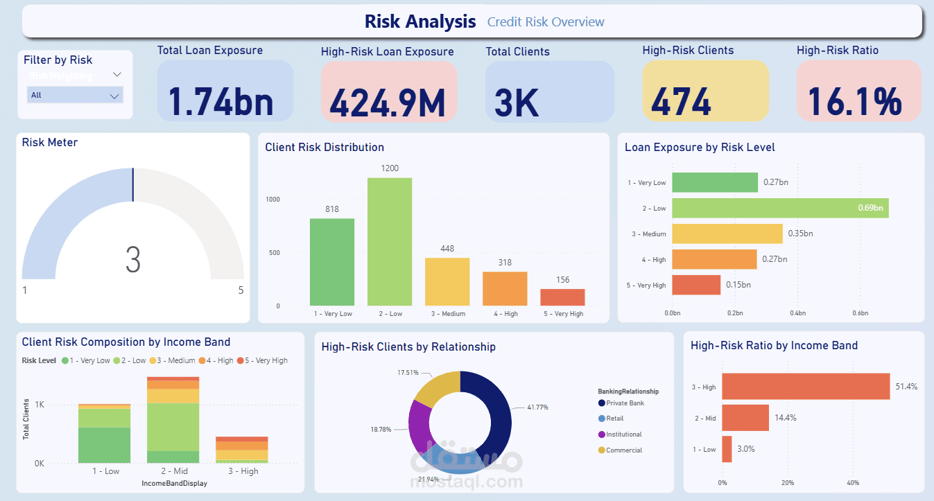The height and width of the screenshot is (501, 934).
Task: Click the Private Bank legend dot
Action: [x=601, y=403]
